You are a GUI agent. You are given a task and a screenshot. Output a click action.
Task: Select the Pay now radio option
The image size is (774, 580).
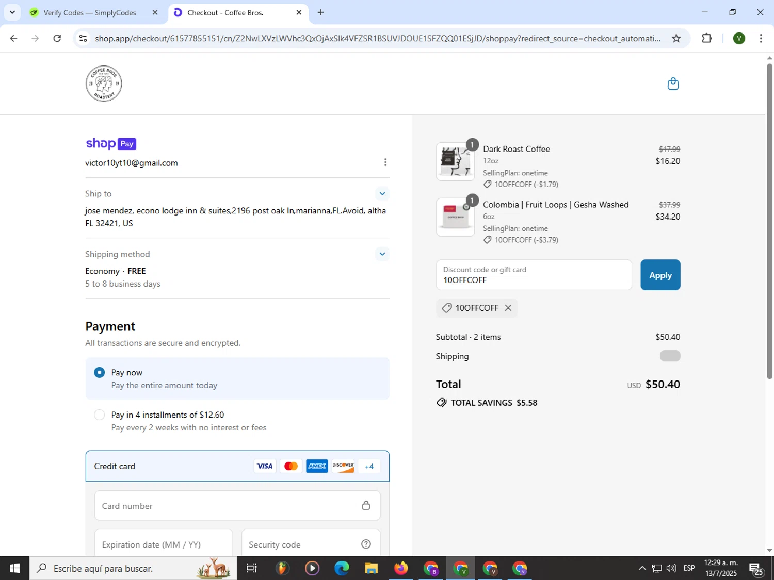pos(100,372)
